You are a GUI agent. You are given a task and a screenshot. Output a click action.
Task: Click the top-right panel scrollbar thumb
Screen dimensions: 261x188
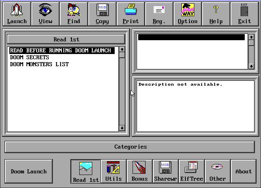pos(251,43)
